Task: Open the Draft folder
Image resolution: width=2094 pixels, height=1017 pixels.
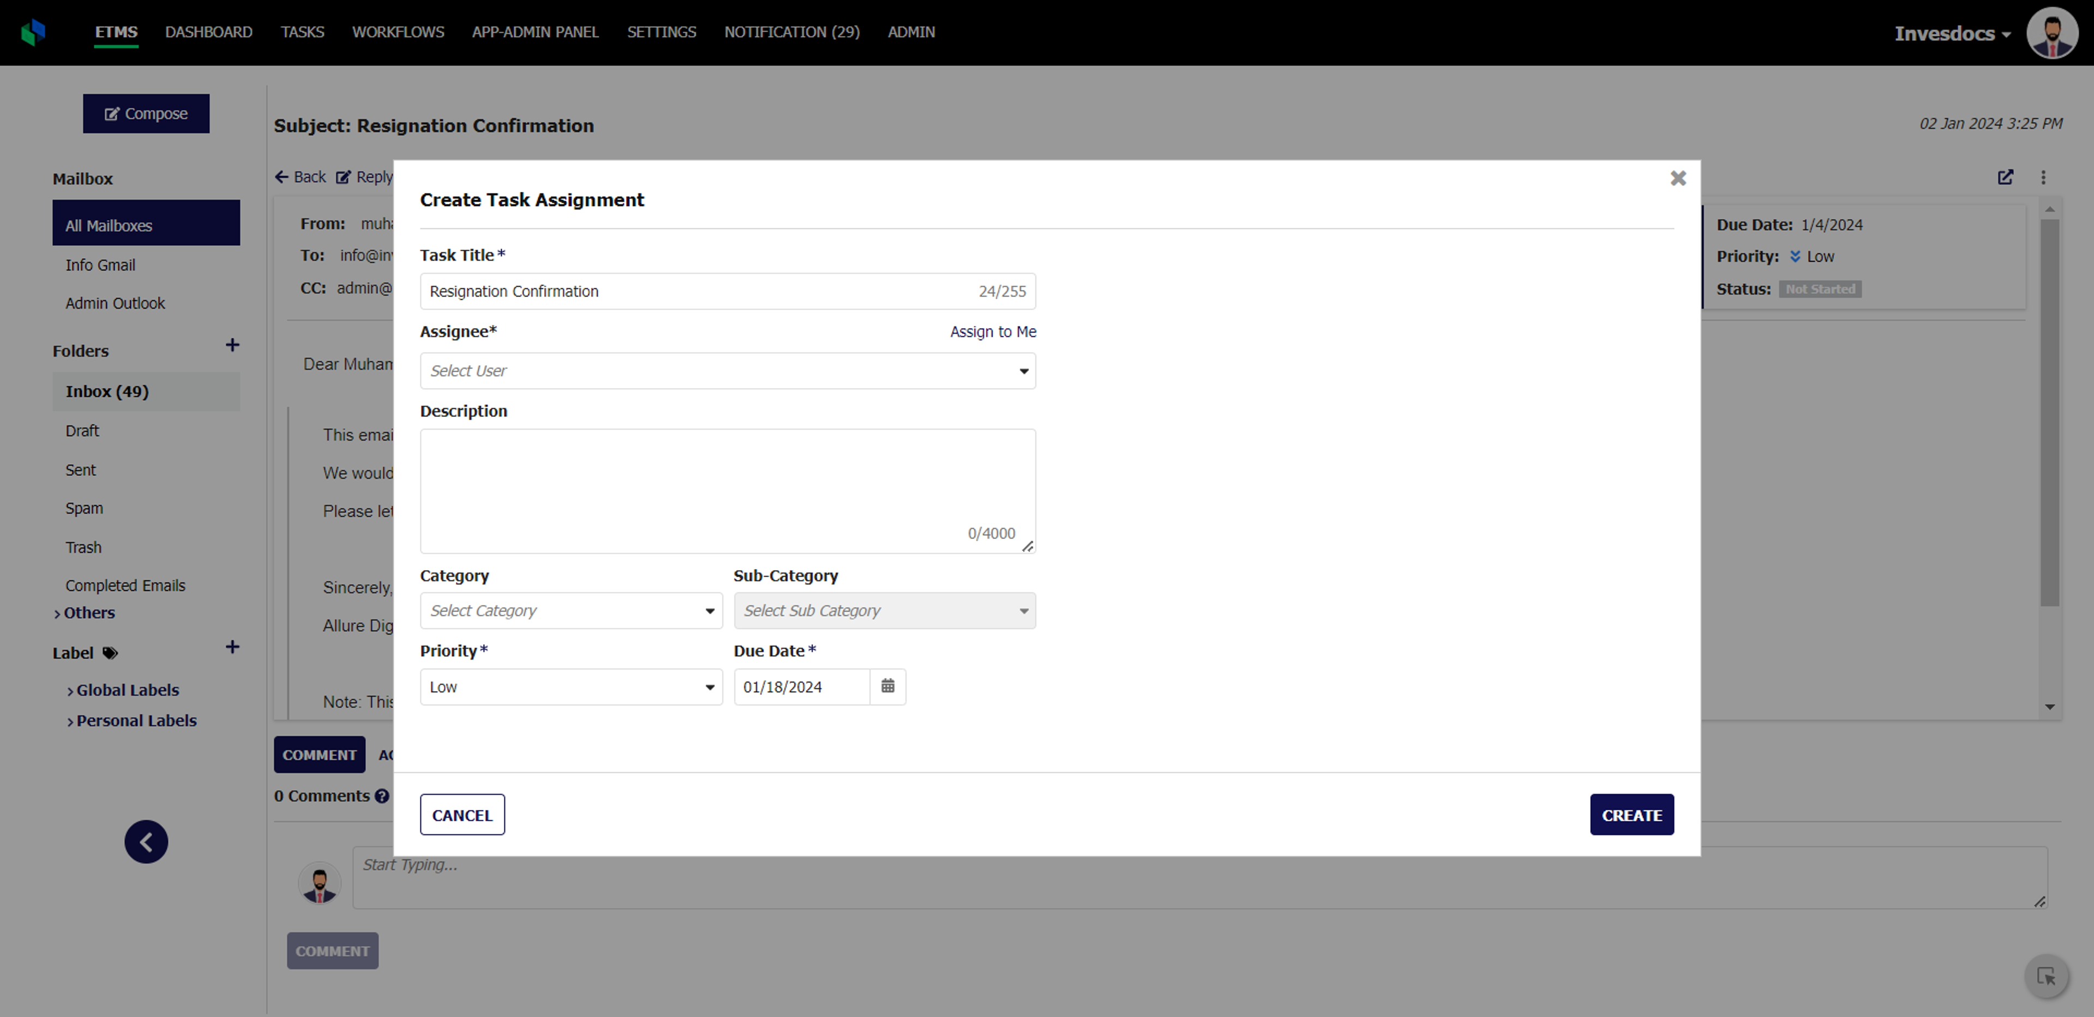Action: (x=82, y=431)
